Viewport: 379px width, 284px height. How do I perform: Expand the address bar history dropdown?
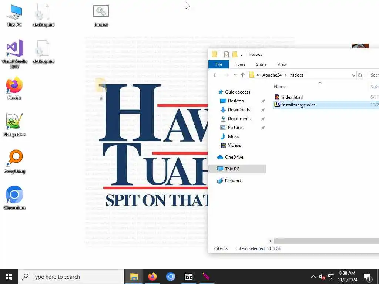tap(353, 75)
